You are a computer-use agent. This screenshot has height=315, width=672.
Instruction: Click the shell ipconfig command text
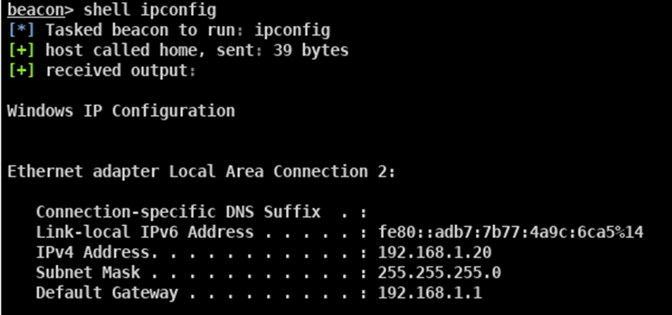pos(150,11)
